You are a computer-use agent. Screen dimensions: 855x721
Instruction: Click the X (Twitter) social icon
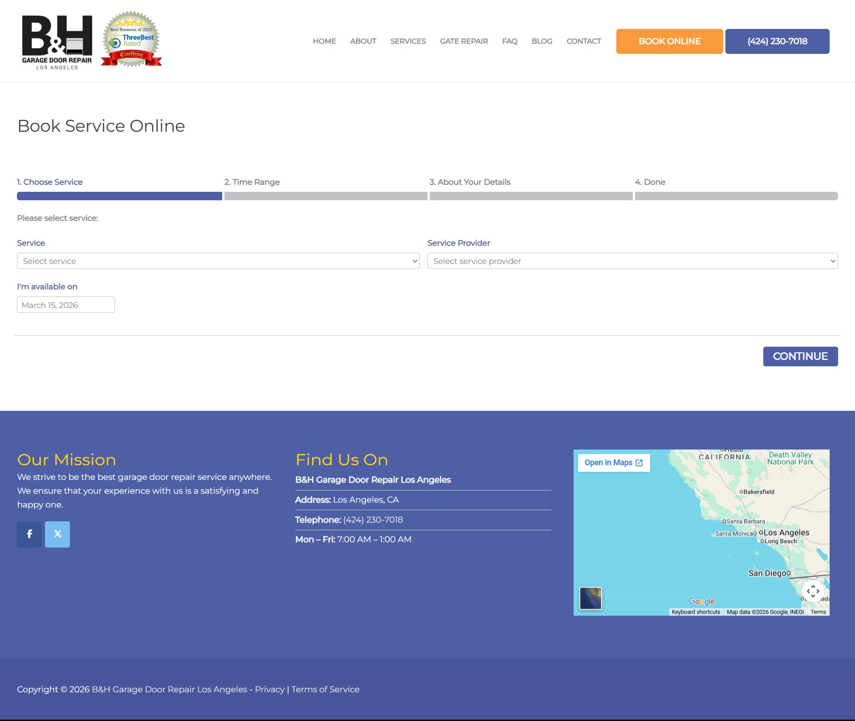tap(57, 534)
